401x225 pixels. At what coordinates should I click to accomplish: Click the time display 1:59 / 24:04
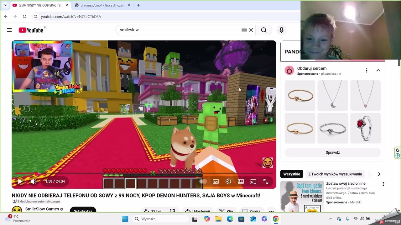55,182
